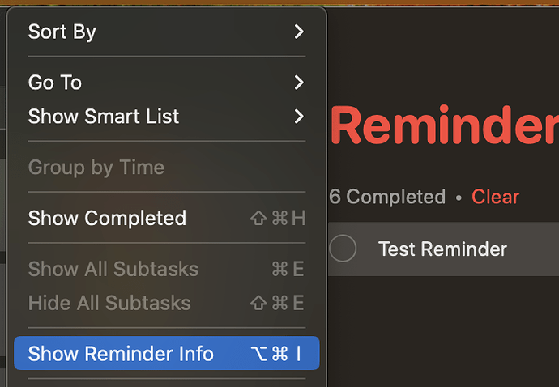Open the Show Smart List submenu
This screenshot has width=559, height=387.
coord(167,116)
